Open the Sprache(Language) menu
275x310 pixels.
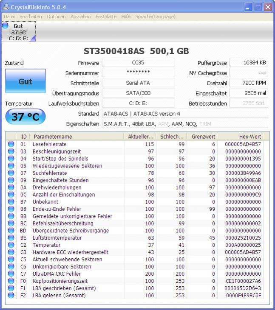click(x=156, y=17)
